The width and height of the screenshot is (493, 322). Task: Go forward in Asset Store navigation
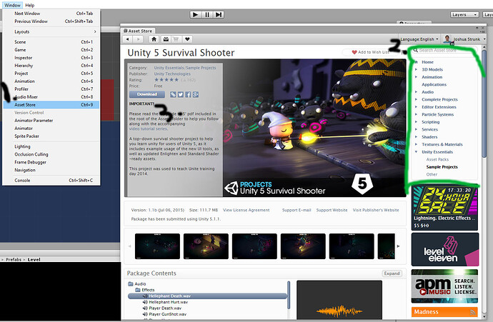pos(138,39)
